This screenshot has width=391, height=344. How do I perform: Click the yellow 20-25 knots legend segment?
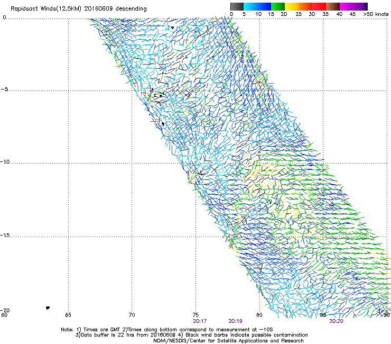pyautogui.click(x=292, y=6)
